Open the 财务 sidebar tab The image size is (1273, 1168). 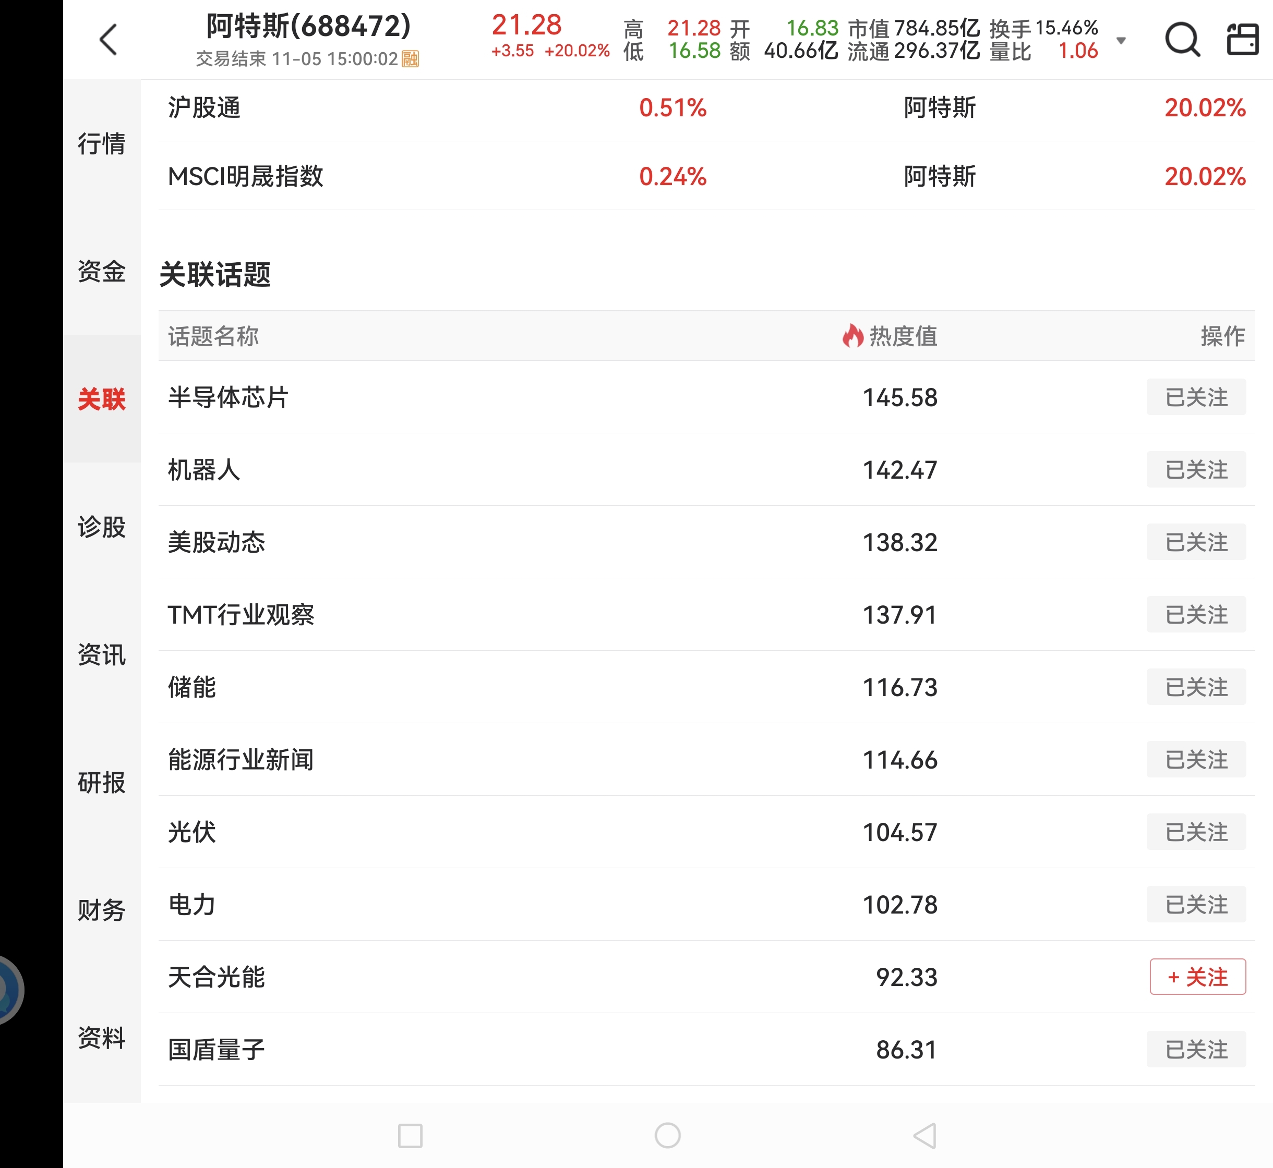click(x=102, y=910)
